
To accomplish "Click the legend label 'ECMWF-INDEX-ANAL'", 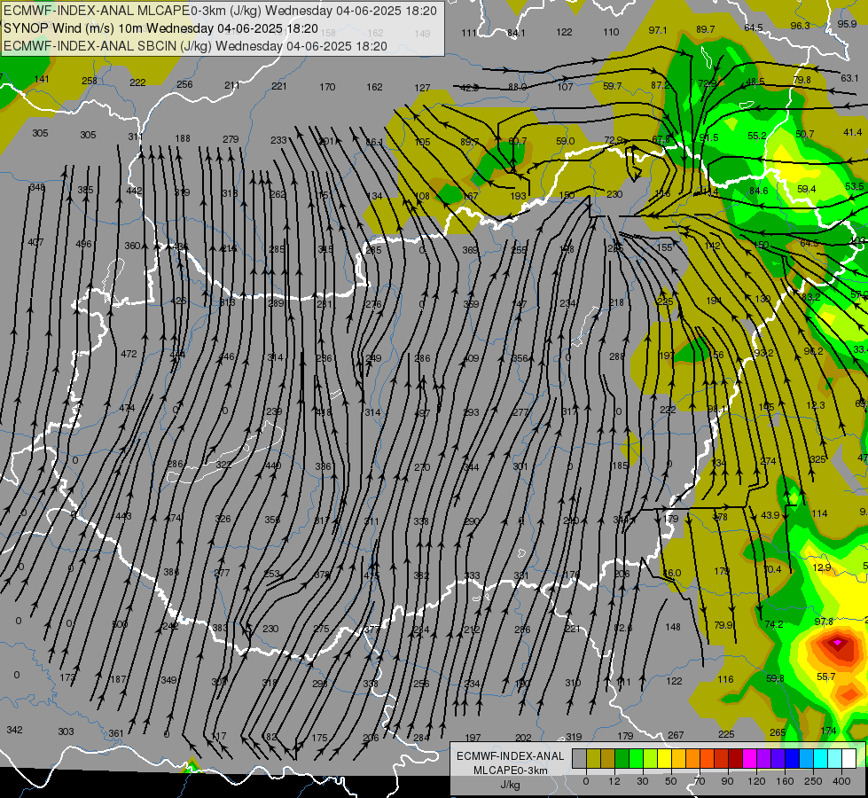I will point(511,756).
